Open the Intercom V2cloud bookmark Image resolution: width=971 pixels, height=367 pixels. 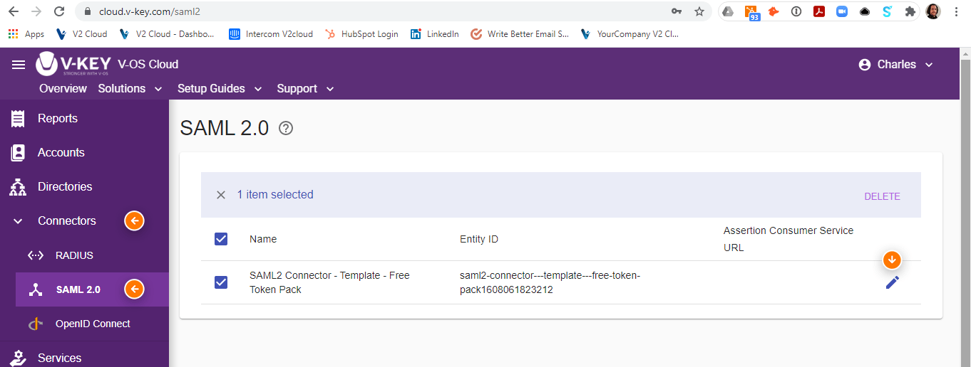click(271, 33)
